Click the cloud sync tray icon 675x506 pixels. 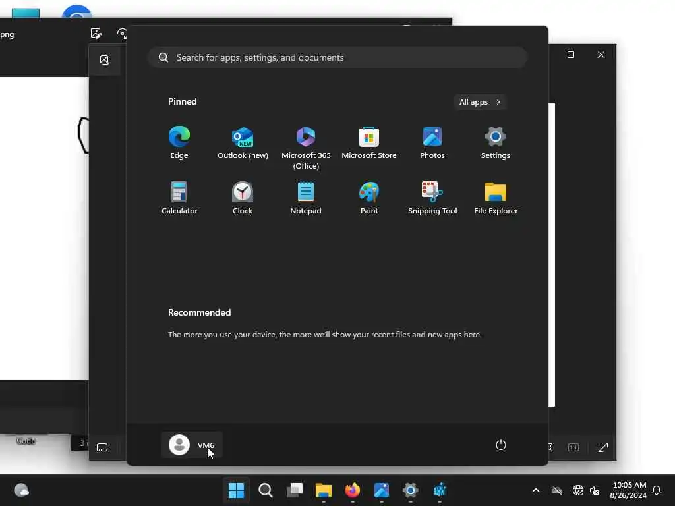pos(557,490)
